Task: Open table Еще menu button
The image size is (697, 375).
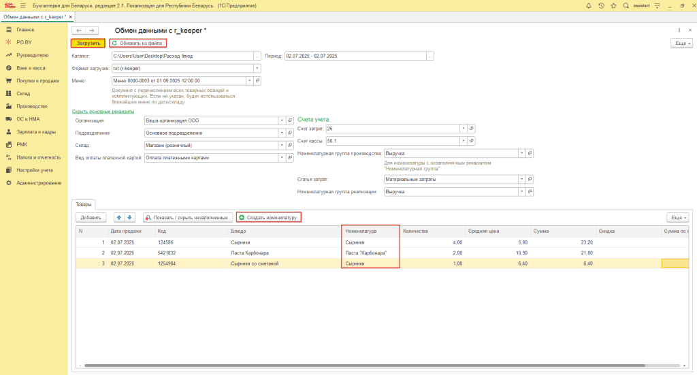Action: (x=677, y=218)
